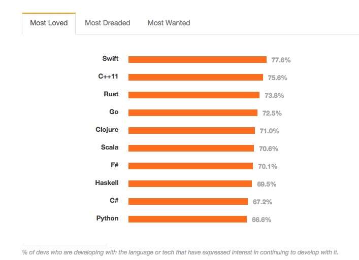Click the Swift language label
This screenshot has width=359, height=260.
coord(110,59)
